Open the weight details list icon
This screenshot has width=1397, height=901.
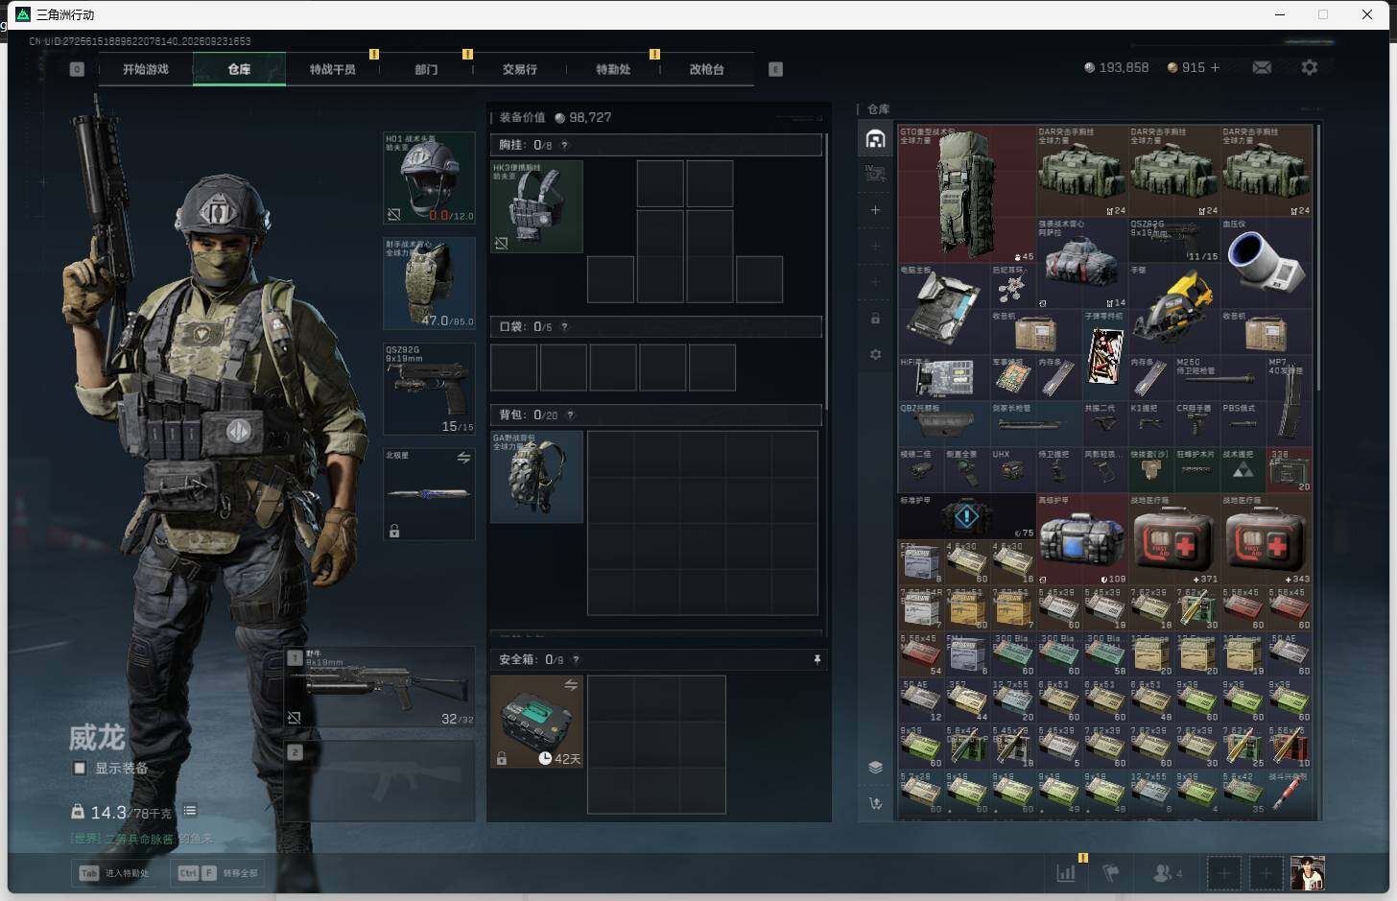tap(190, 811)
